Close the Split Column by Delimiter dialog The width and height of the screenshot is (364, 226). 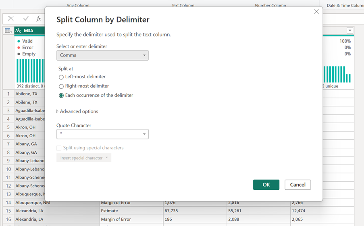(316, 12)
